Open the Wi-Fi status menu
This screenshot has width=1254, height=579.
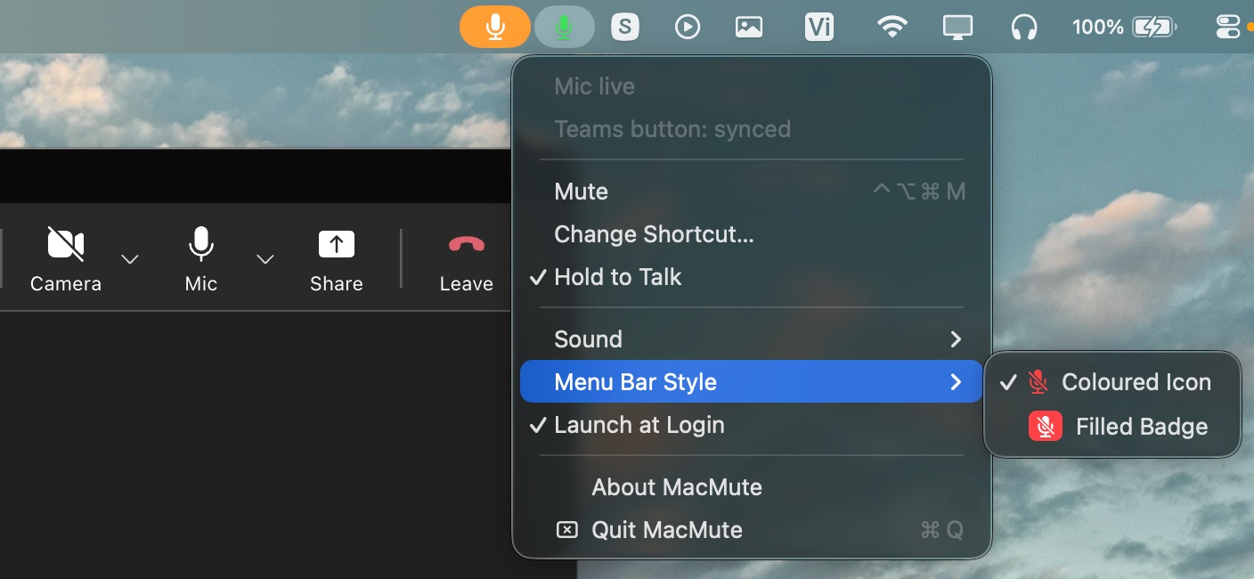point(892,27)
